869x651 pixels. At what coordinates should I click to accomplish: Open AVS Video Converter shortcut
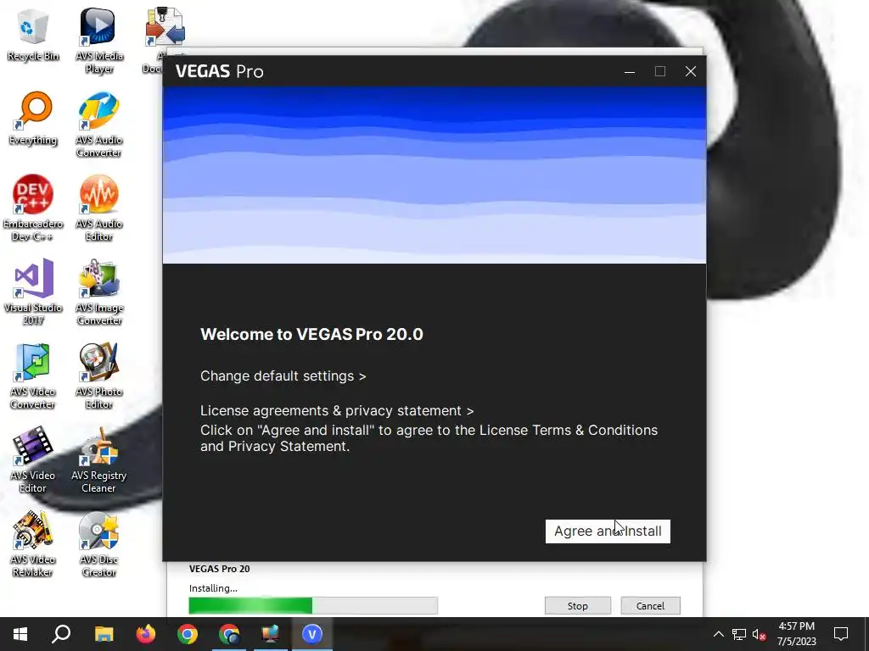click(x=33, y=376)
